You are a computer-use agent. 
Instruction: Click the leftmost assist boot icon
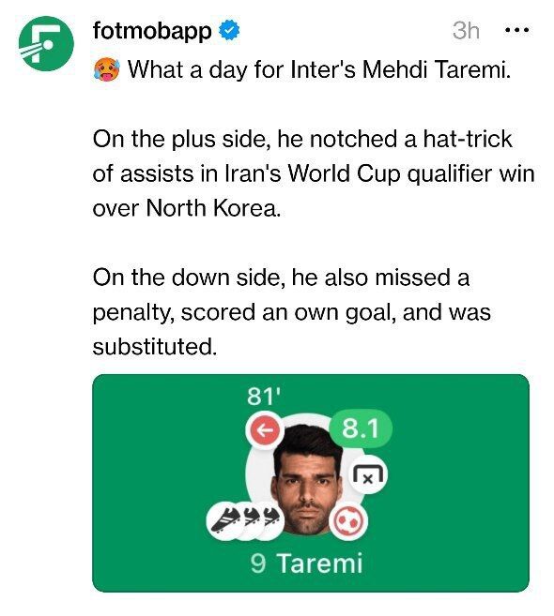click(x=225, y=519)
